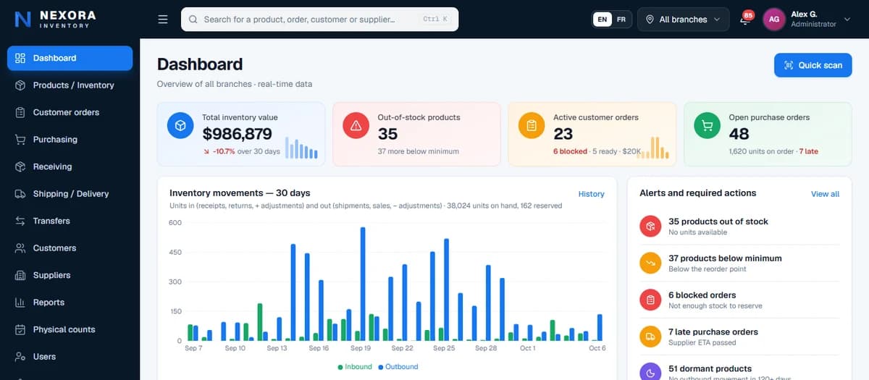This screenshot has height=380, width=869.
Task: Navigate to Purchasing
Action: click(70, 140)
